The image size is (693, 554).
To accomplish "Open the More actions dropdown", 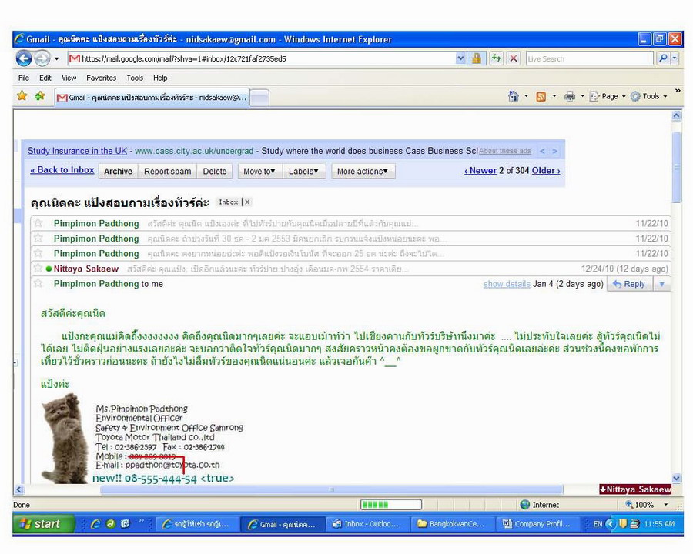I will [362, 172].
